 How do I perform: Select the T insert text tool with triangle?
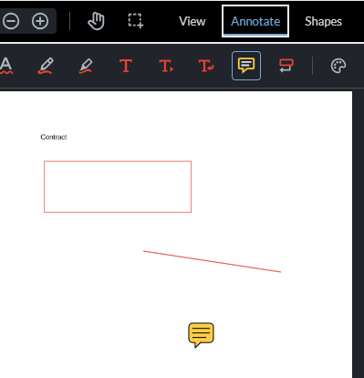(166, 66)
